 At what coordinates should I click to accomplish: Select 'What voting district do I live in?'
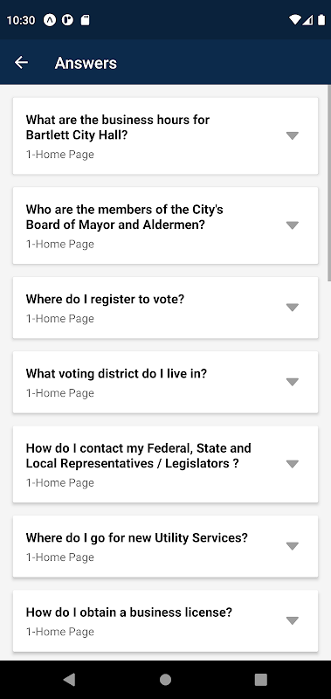point(116,374)
